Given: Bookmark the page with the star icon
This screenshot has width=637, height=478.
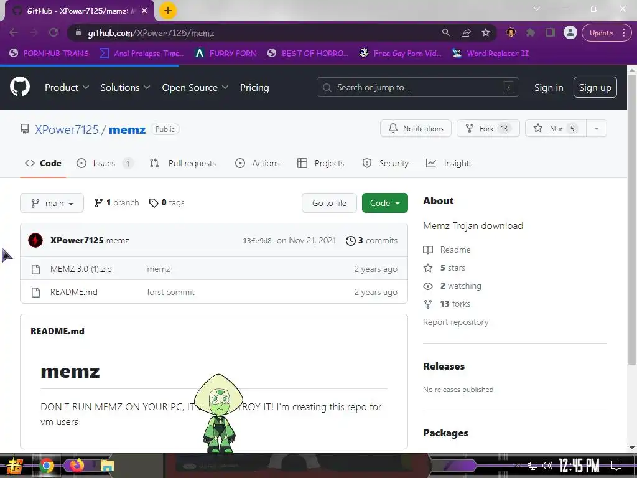Looking at the screenshot, I should pyautogui.click(x=485, y=32).
